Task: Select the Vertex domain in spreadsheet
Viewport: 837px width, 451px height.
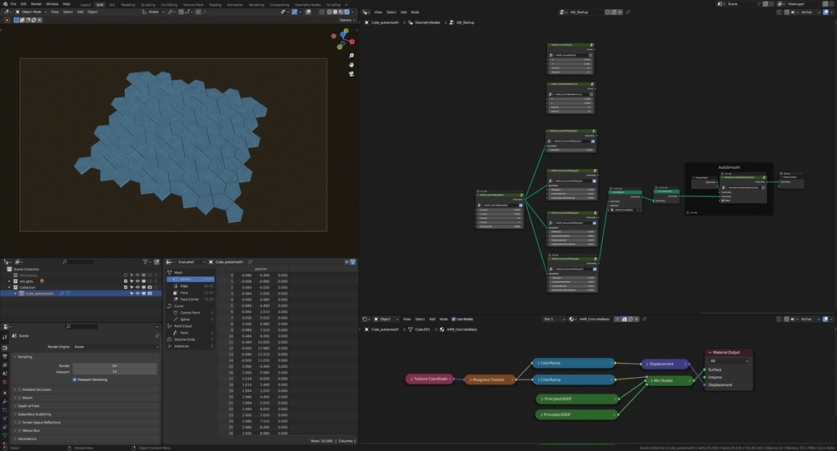Action: click(x=191, y=279)
